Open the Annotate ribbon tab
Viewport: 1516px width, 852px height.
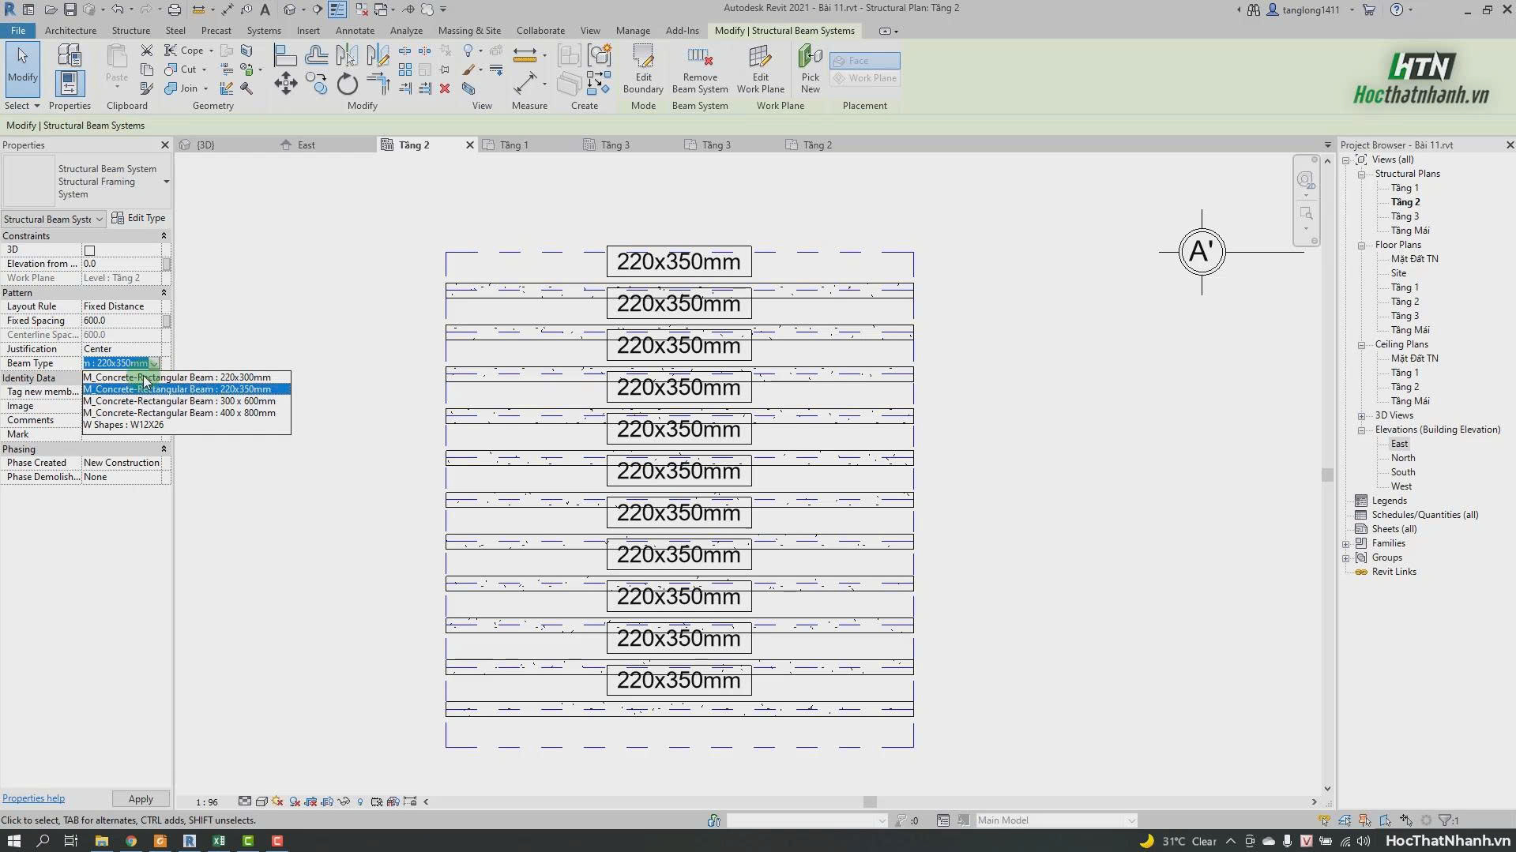(355, 31)
